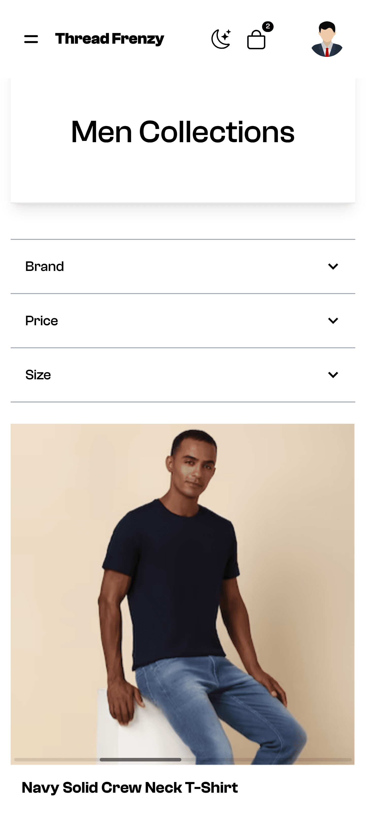Select the Brand filter label
The height and width of the screenshot is (813, 366).
(x=44, y=266)
